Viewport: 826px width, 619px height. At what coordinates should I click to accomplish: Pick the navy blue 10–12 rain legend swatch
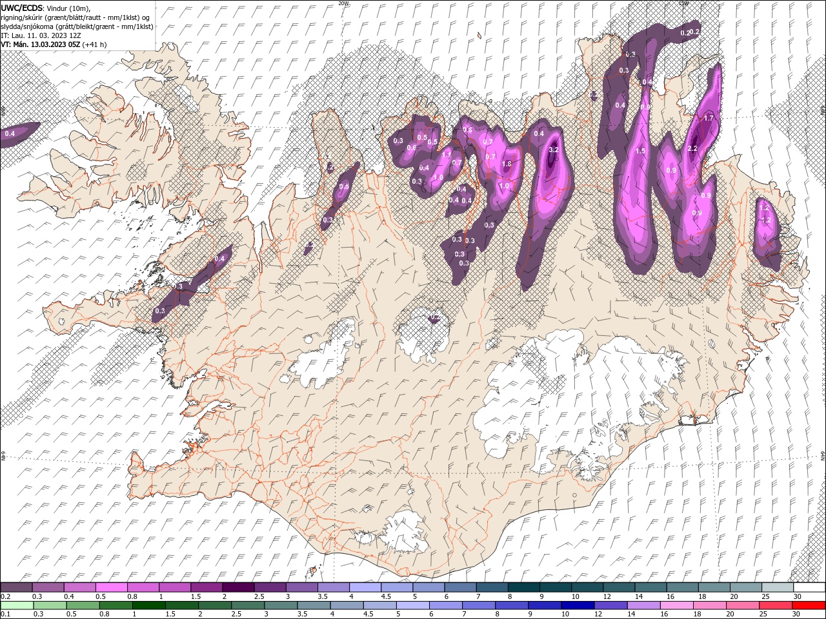[x=578, y=605]
